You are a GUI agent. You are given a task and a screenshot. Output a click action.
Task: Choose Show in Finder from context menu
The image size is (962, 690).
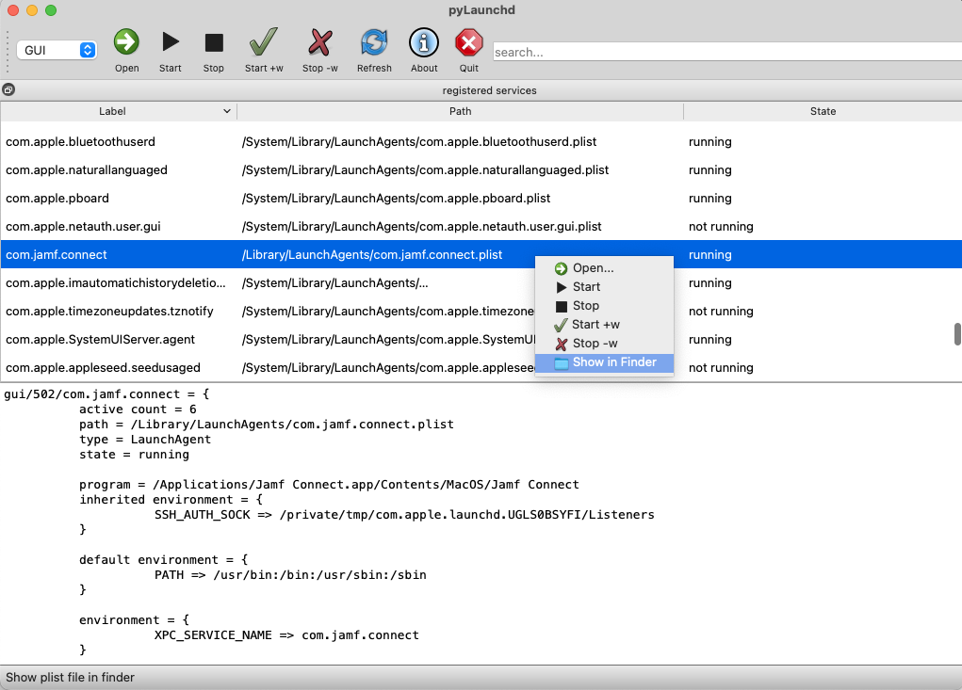pyautogui.click(x=604, y=362)
